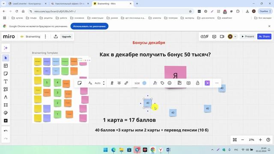The height and width of the screenshot is (154, 274).
Task: Click the Upgrade button
Action: coord(66,36)
